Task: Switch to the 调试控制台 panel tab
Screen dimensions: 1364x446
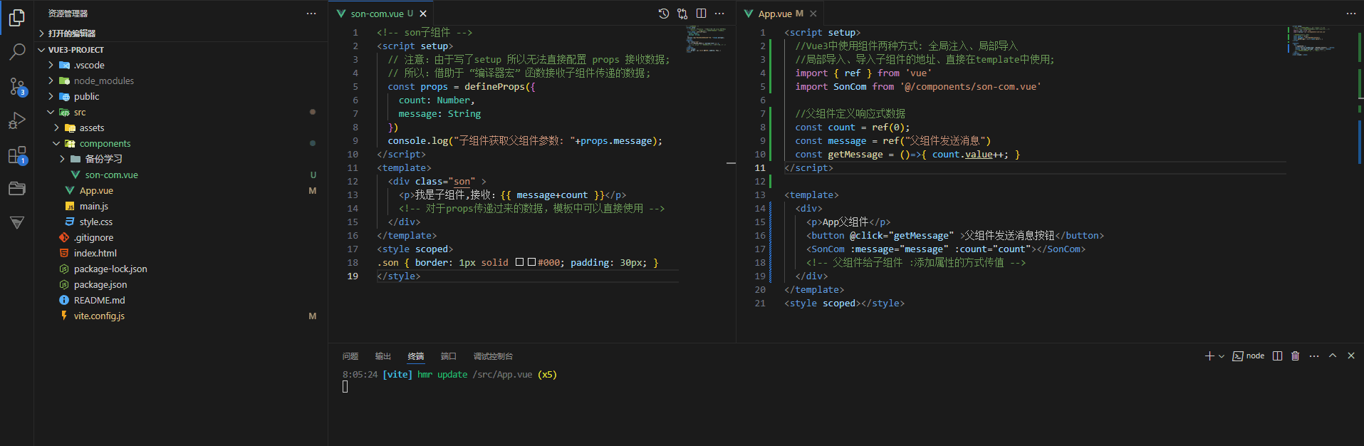Action: (x=493, y=356)
